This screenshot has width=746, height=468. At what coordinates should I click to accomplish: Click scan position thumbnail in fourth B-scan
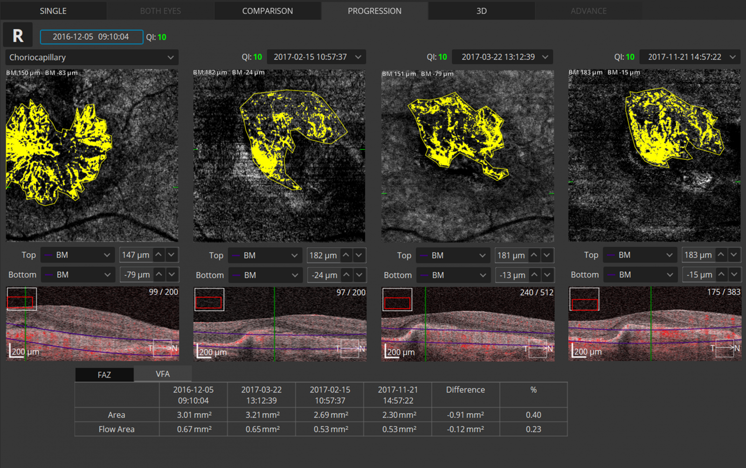[584, 299]
